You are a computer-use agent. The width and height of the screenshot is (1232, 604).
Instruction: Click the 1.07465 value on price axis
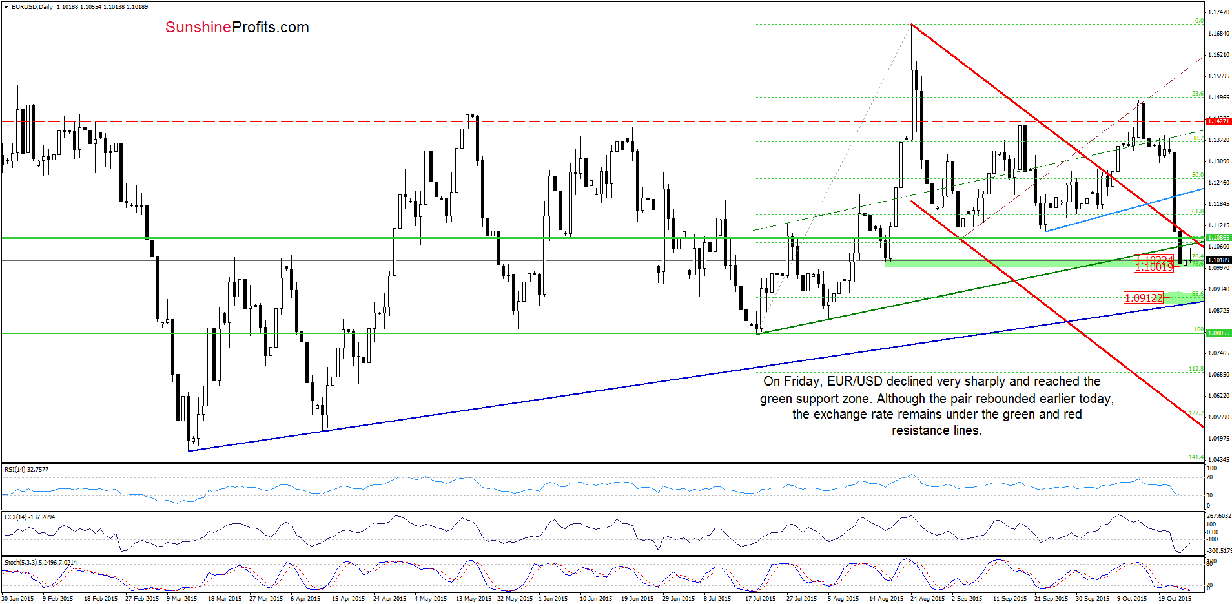coord(1218,353)
